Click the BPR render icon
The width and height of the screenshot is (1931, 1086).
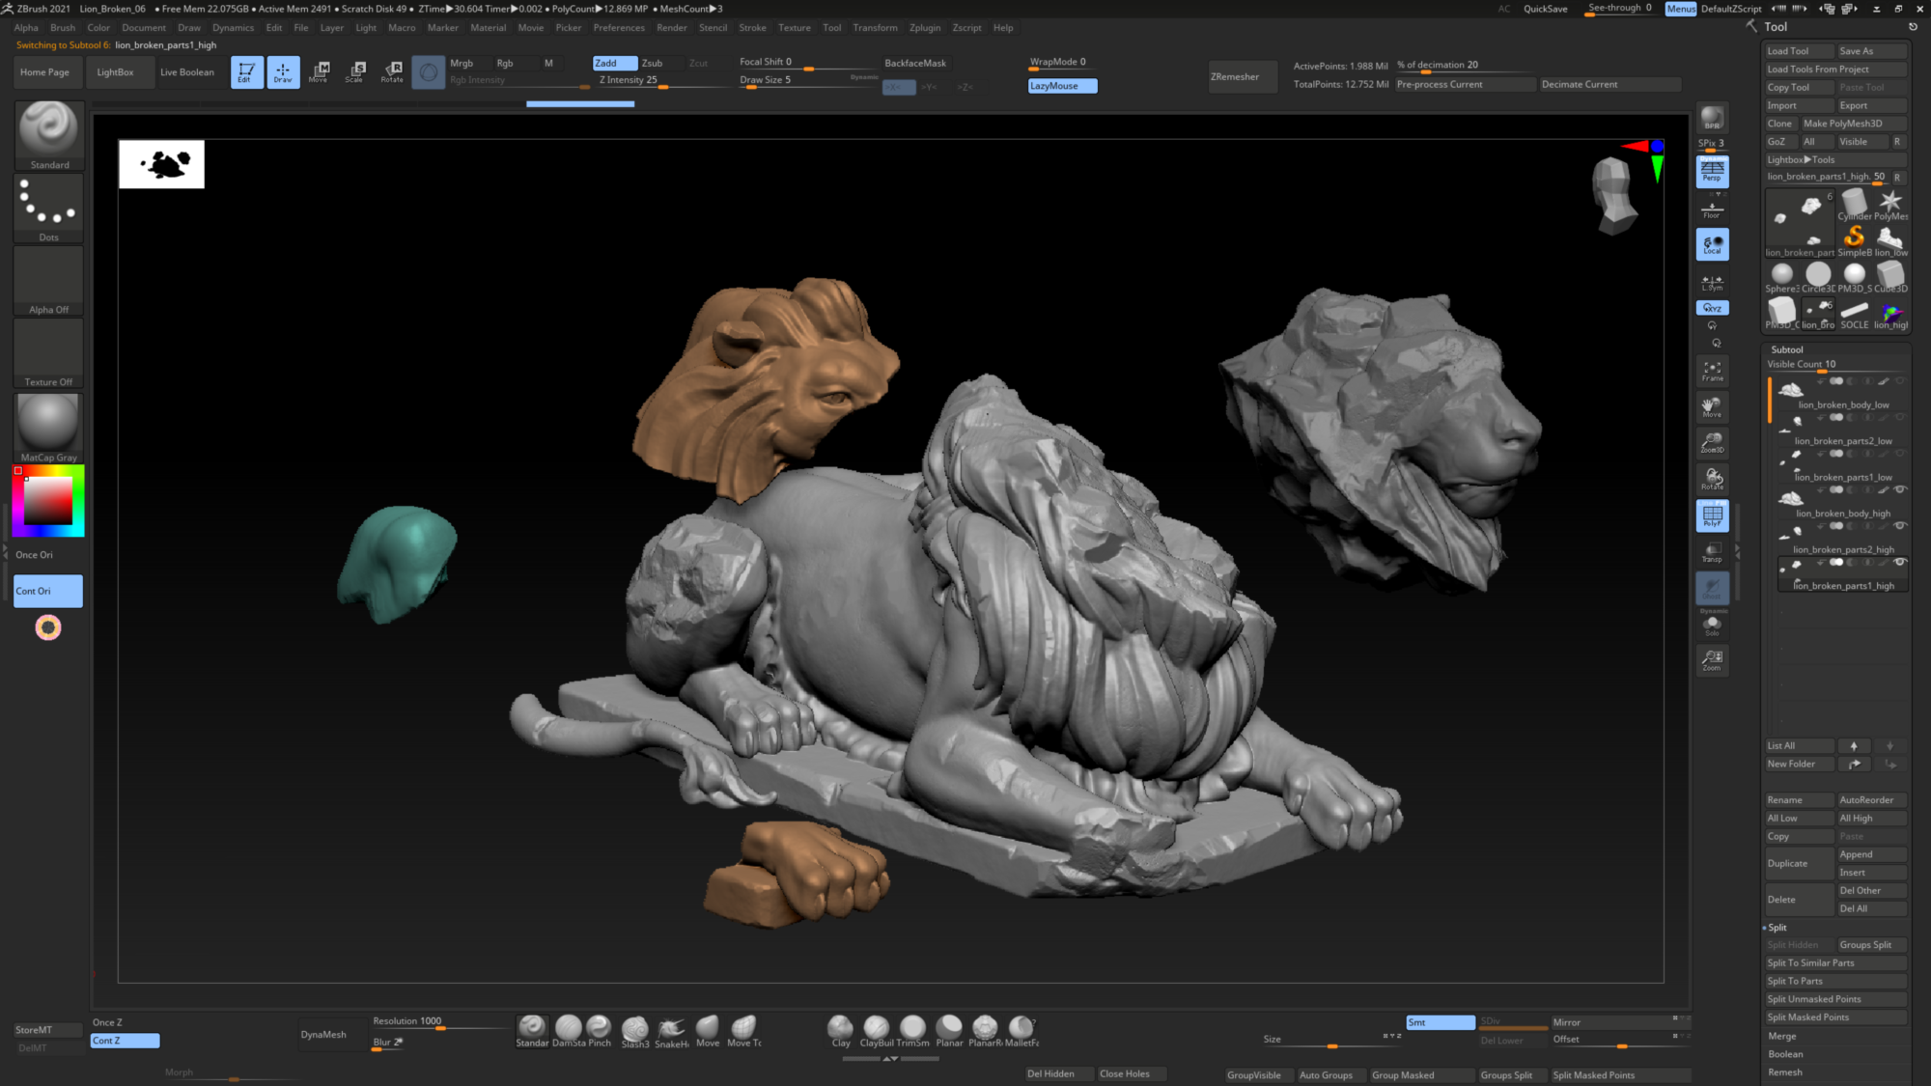point(1712,119)
